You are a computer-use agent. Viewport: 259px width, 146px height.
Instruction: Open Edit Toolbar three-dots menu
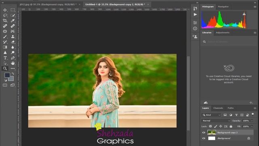[13, 69]
